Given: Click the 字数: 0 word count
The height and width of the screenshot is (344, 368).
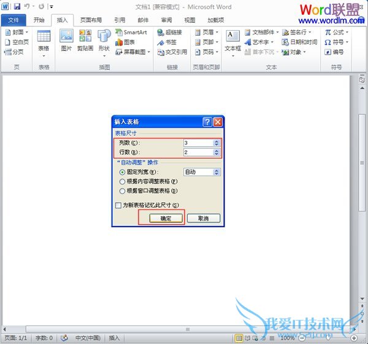Looking at the screenshot, I should pyautogui.click(x=44, y=338).
